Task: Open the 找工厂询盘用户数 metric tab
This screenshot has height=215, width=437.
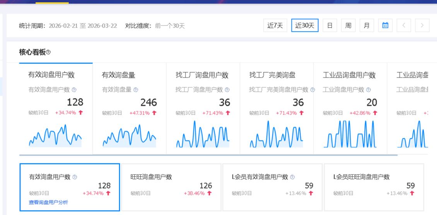Action: point(202,75)
